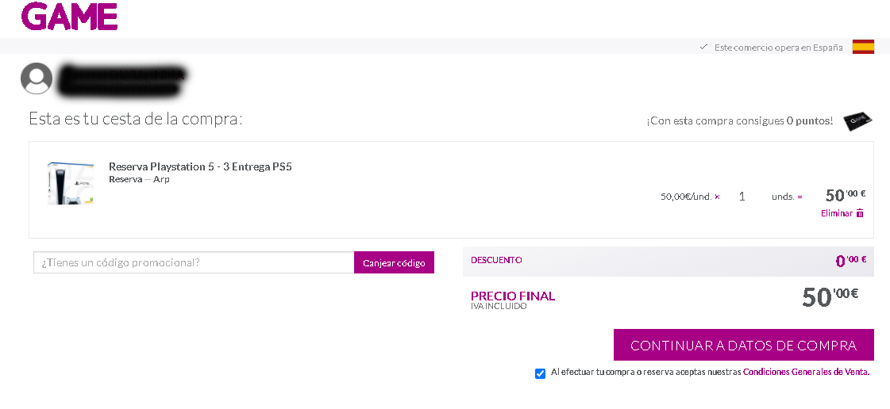Click 'Este comercio opera en España' text

pyautogui.click(x=778, y=47)
